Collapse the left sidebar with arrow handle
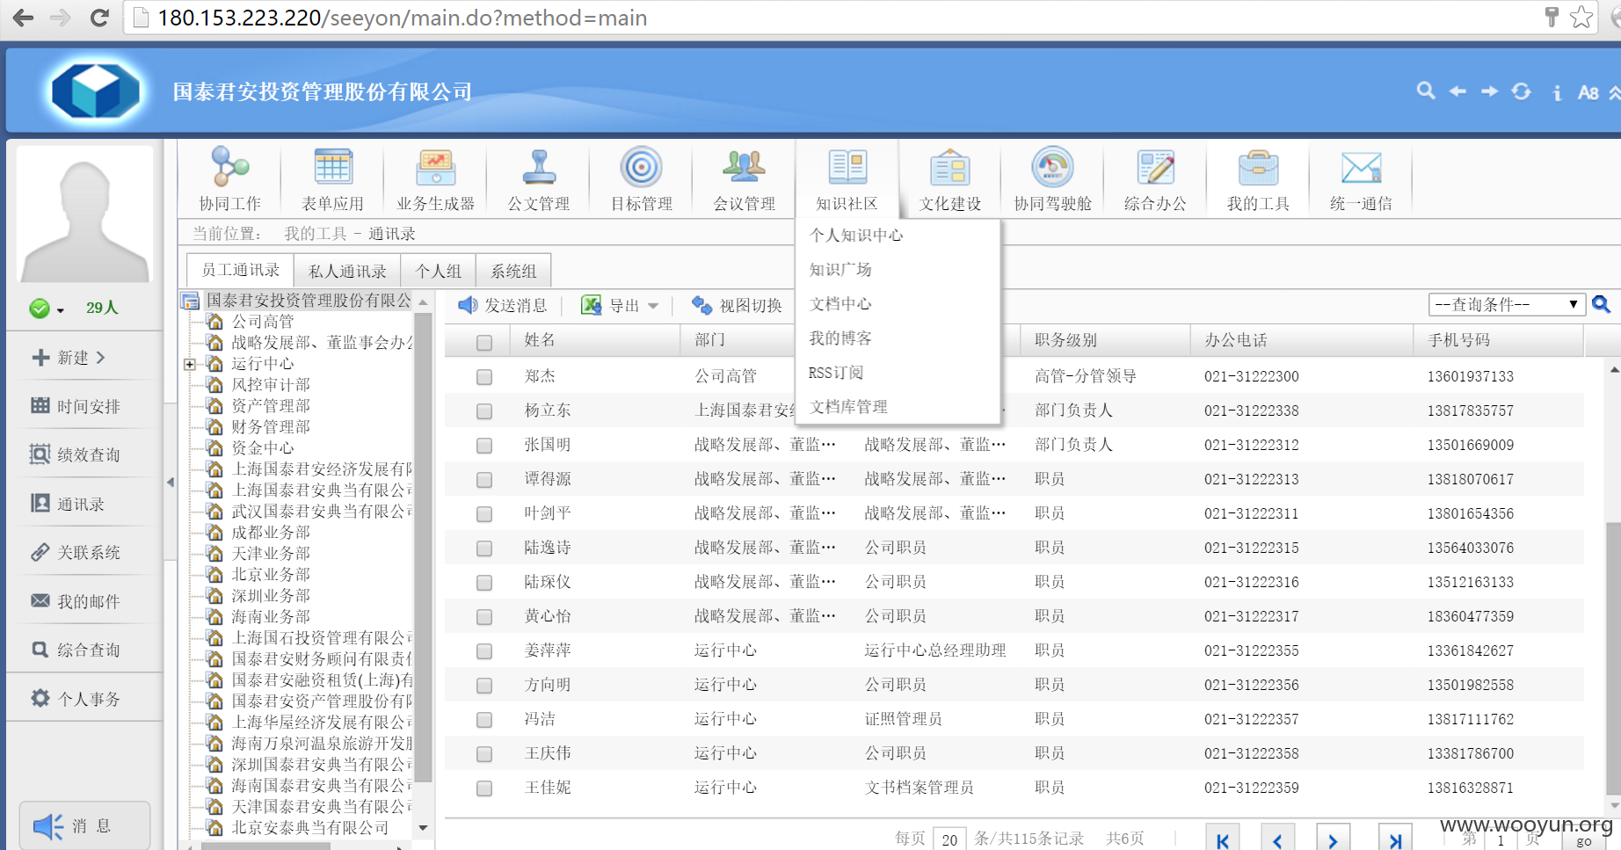Viewport: 1621px width, 850px height. [171, 482]
